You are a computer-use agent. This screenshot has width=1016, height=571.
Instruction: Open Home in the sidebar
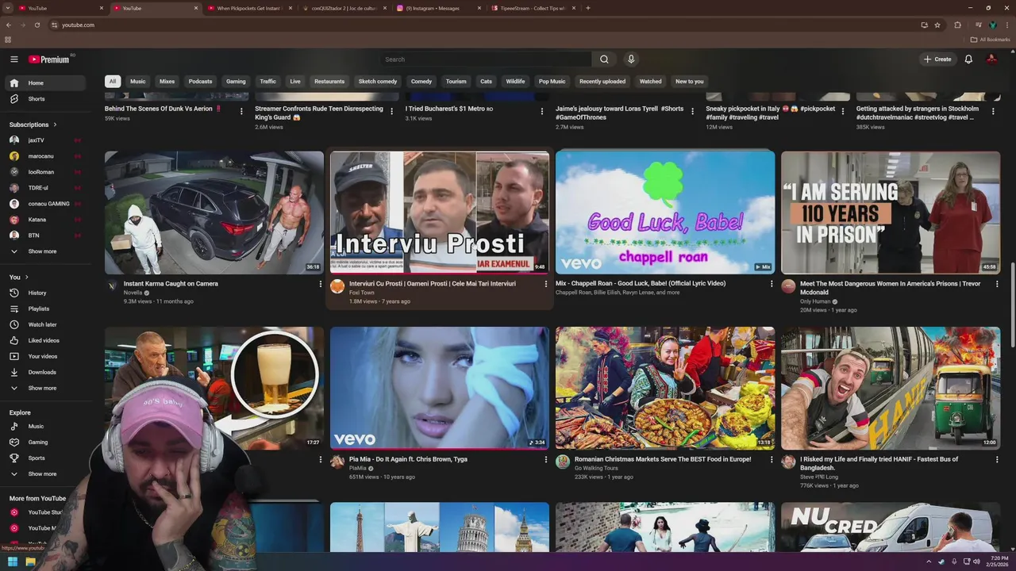[46, 83]
